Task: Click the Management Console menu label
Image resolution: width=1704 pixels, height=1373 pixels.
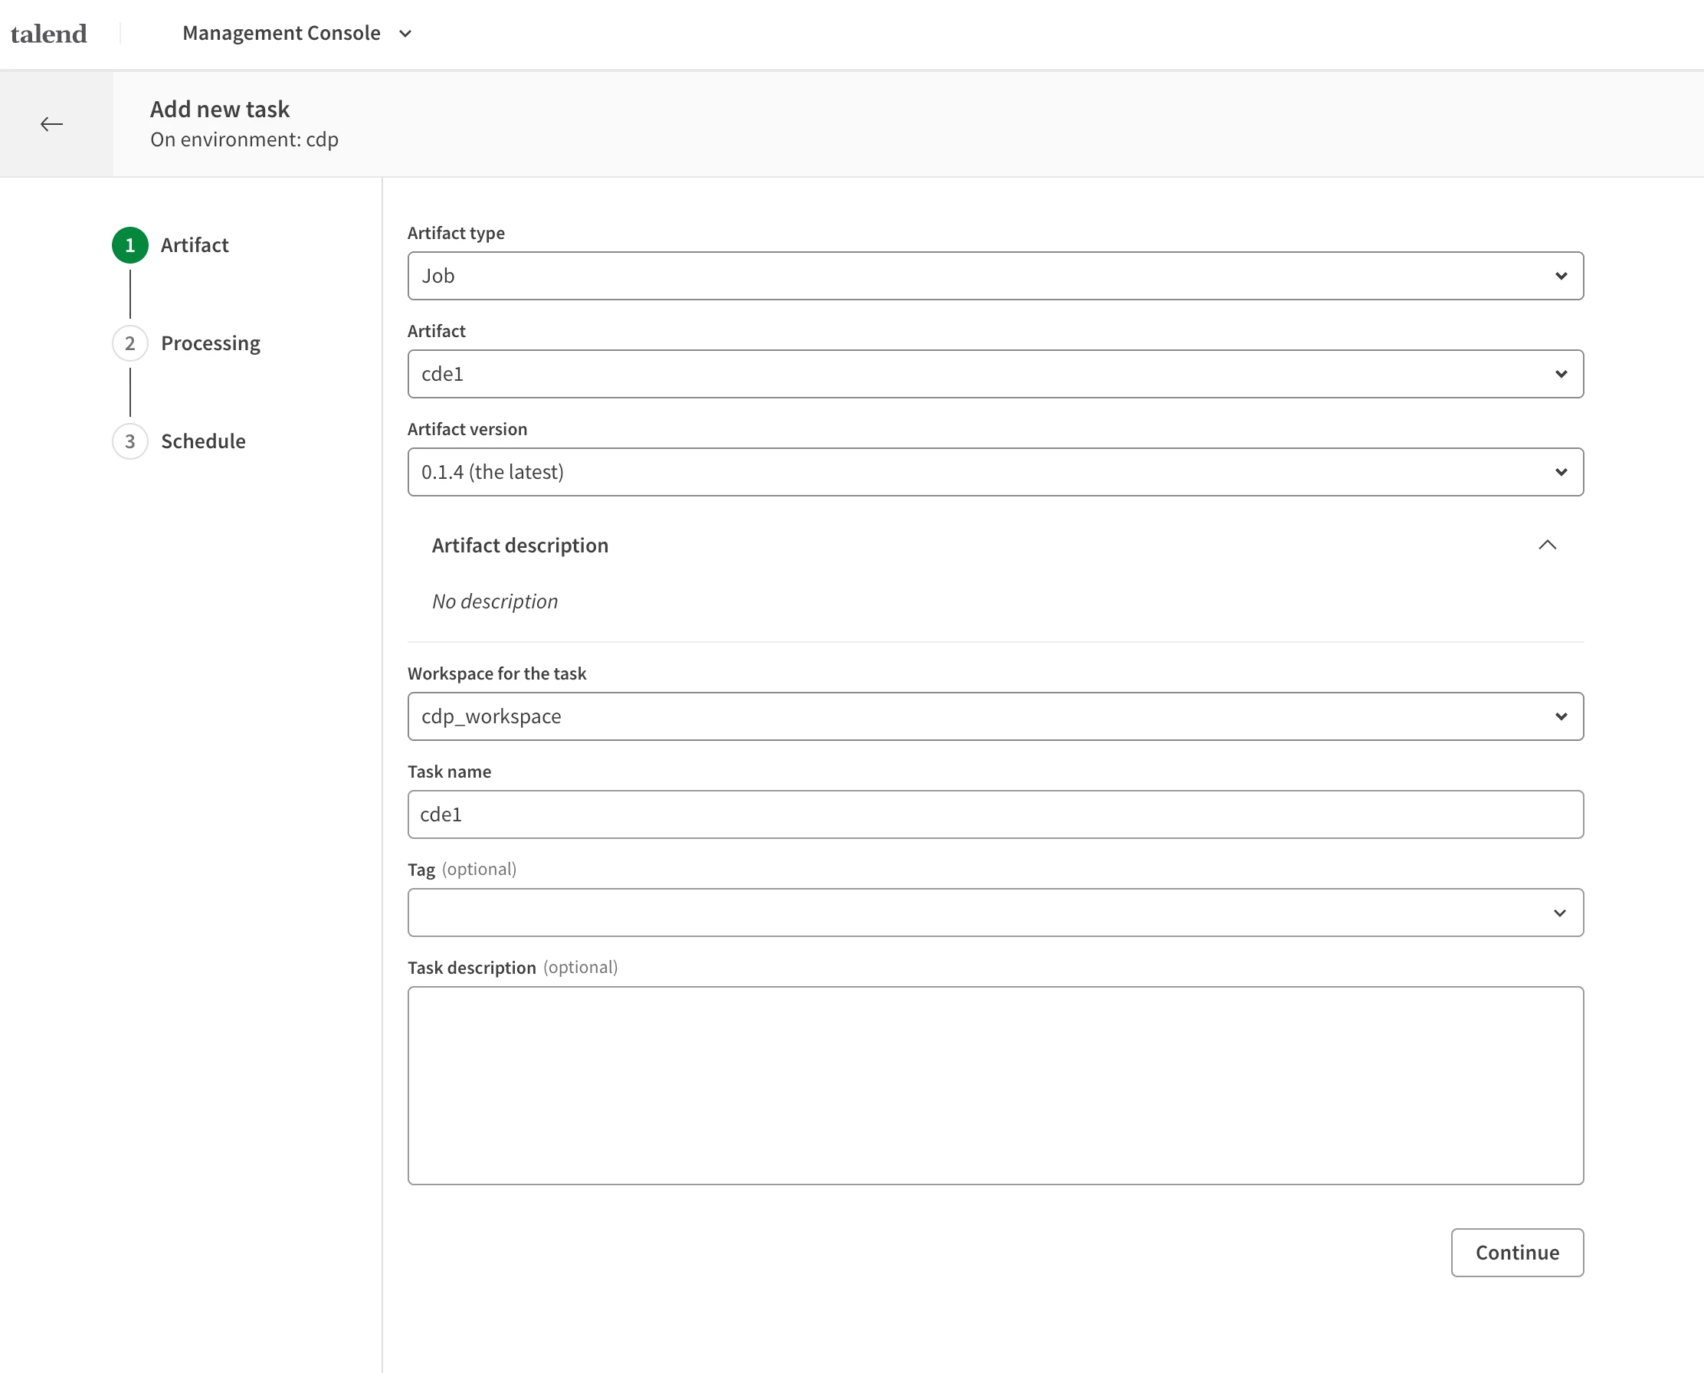Action: (281, 33)
